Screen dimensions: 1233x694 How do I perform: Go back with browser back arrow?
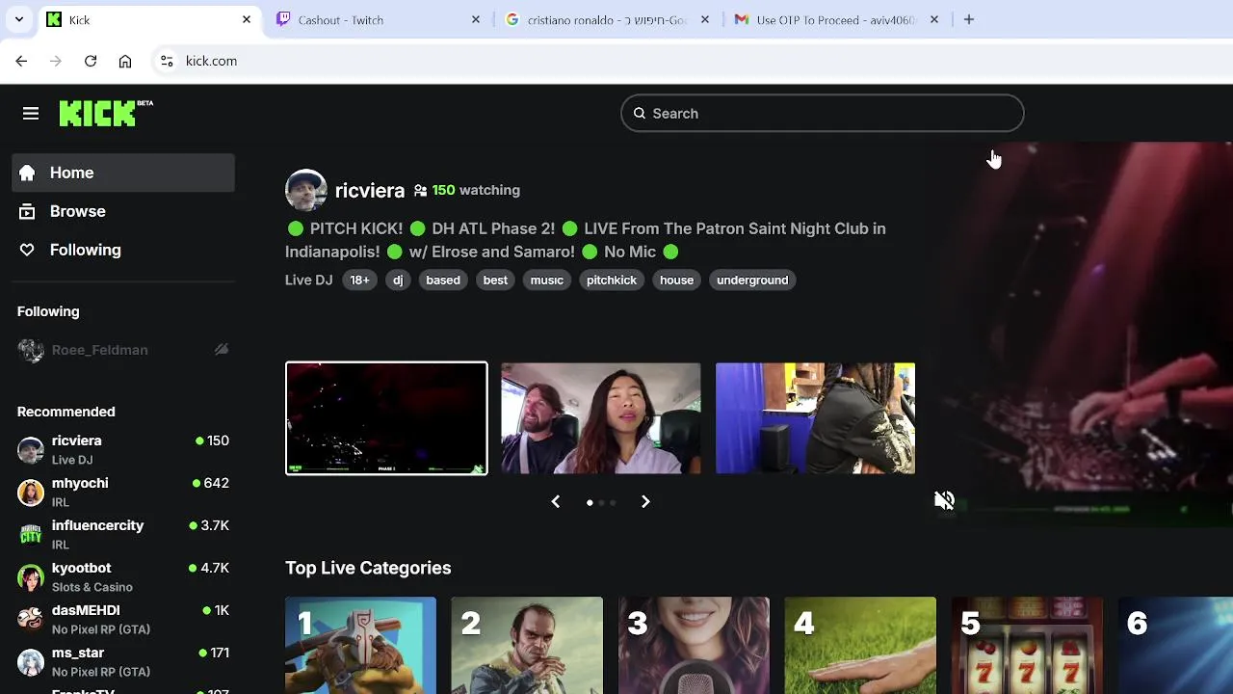pos(21,61)
